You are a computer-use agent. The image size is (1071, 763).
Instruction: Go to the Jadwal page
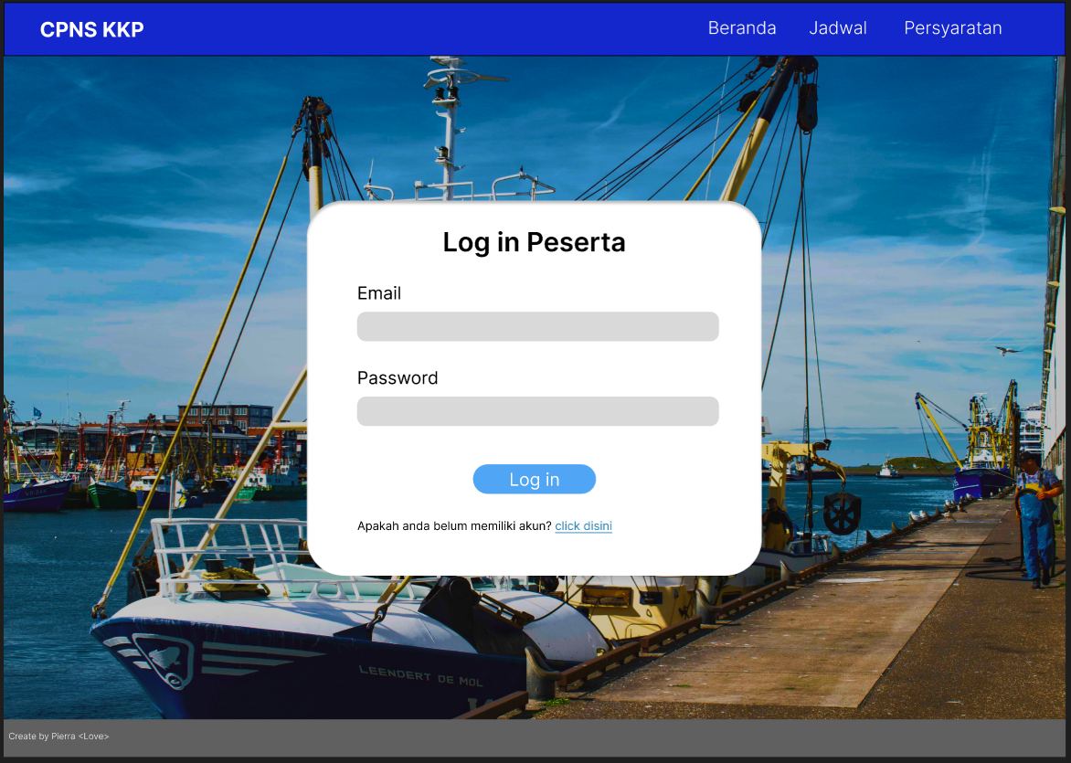click(x=838, y=28)
